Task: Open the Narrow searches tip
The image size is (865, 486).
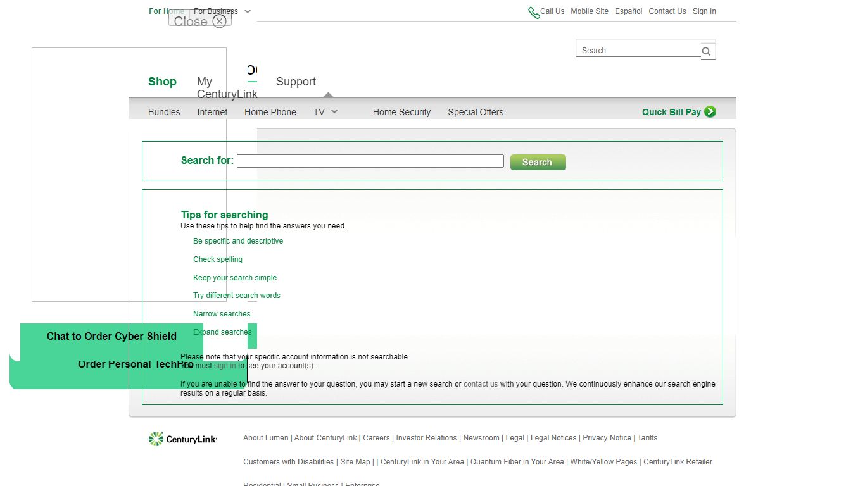Action: (222, 314)
